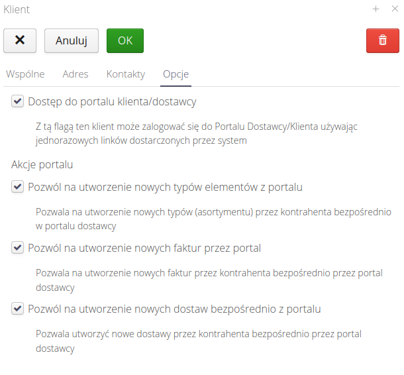Go to the Kontakty tab

click(x=125, y=74)
